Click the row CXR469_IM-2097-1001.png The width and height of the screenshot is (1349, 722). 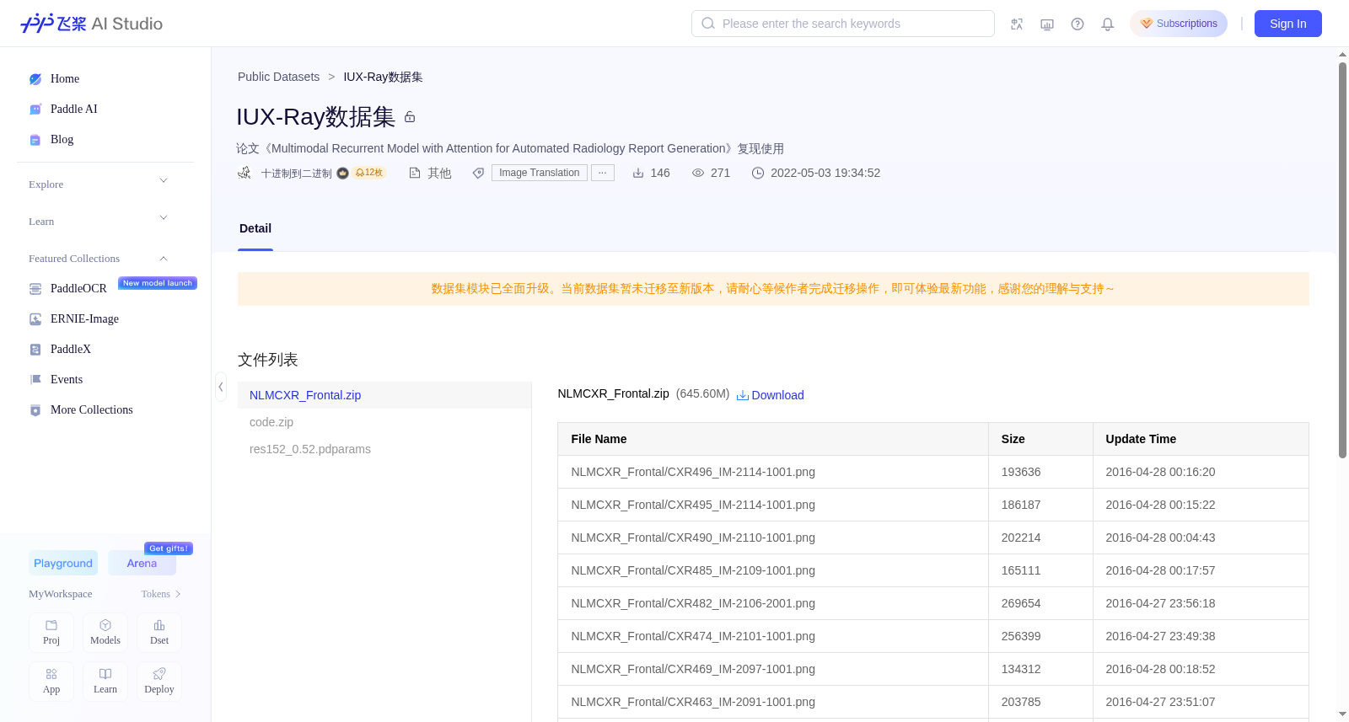[x=933, y=669]
